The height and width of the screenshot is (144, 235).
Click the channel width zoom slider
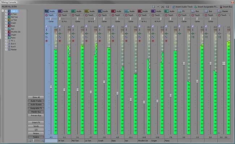pyautogui.click(x=34, y=140)
